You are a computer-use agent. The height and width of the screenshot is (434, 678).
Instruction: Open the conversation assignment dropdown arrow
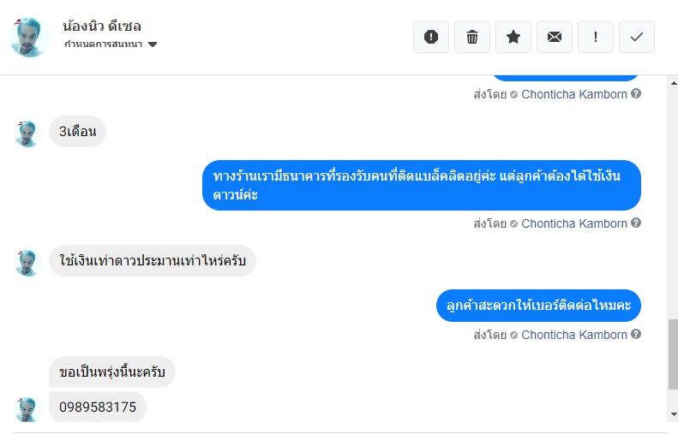click(x=153, y=45)
